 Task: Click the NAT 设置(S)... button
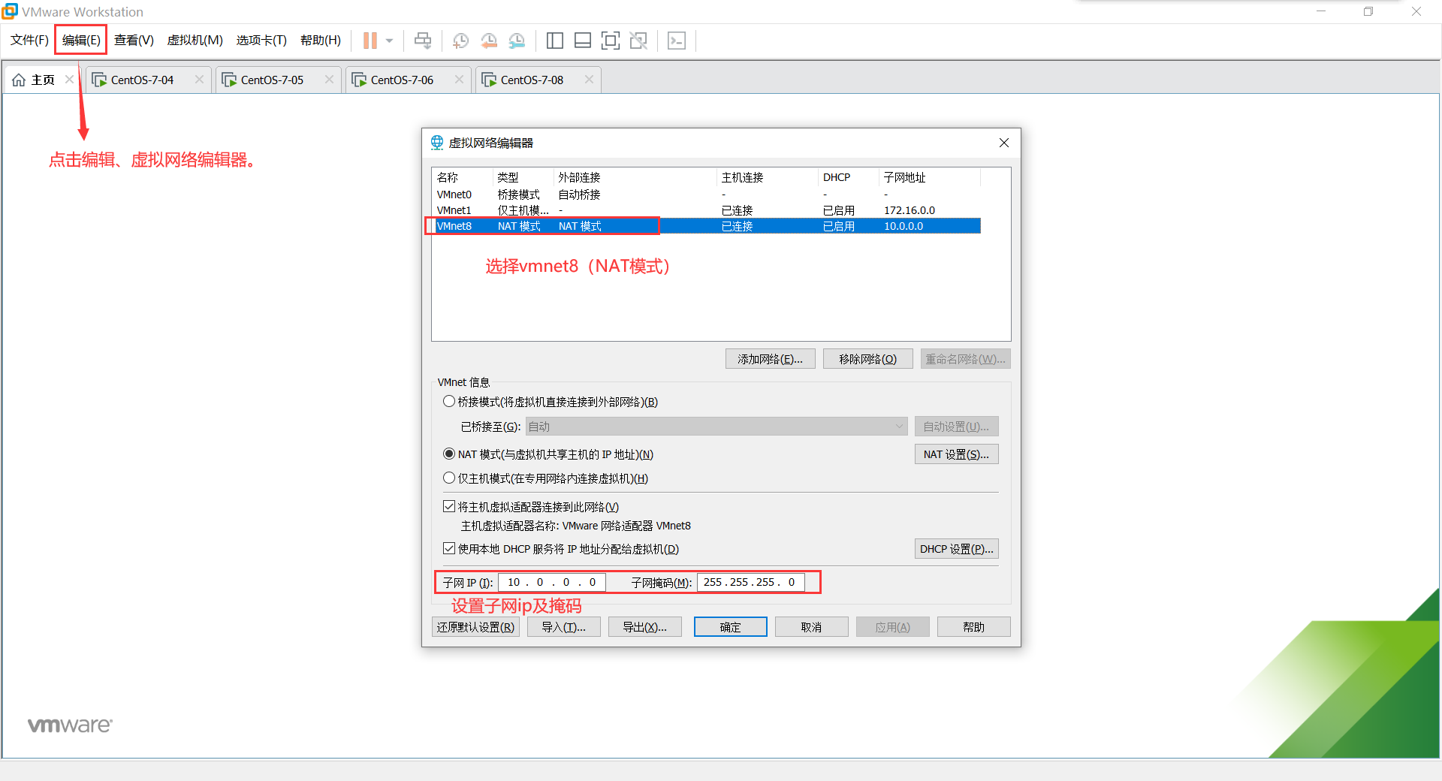(x=956, y=454)
